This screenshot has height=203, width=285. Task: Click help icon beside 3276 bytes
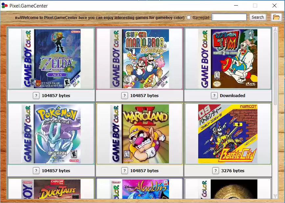click(215, 171)
